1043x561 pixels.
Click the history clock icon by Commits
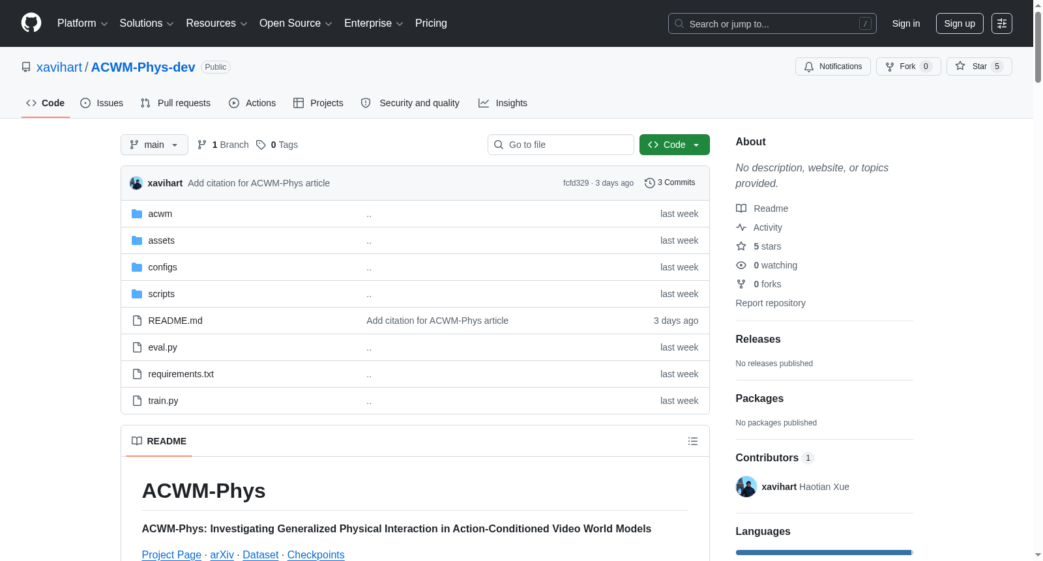point(650,183)
